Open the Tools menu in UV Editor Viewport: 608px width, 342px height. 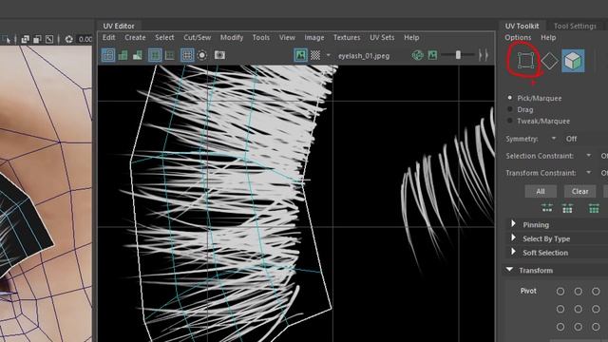(261, 38)
